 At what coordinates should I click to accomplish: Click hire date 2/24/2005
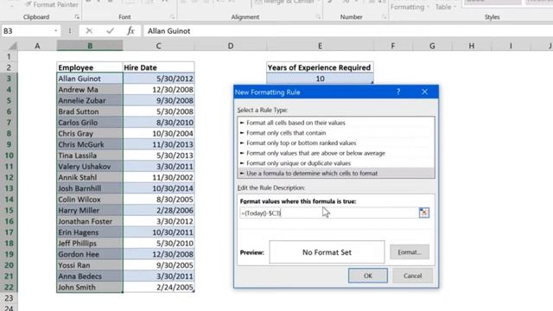coord(159,287)
